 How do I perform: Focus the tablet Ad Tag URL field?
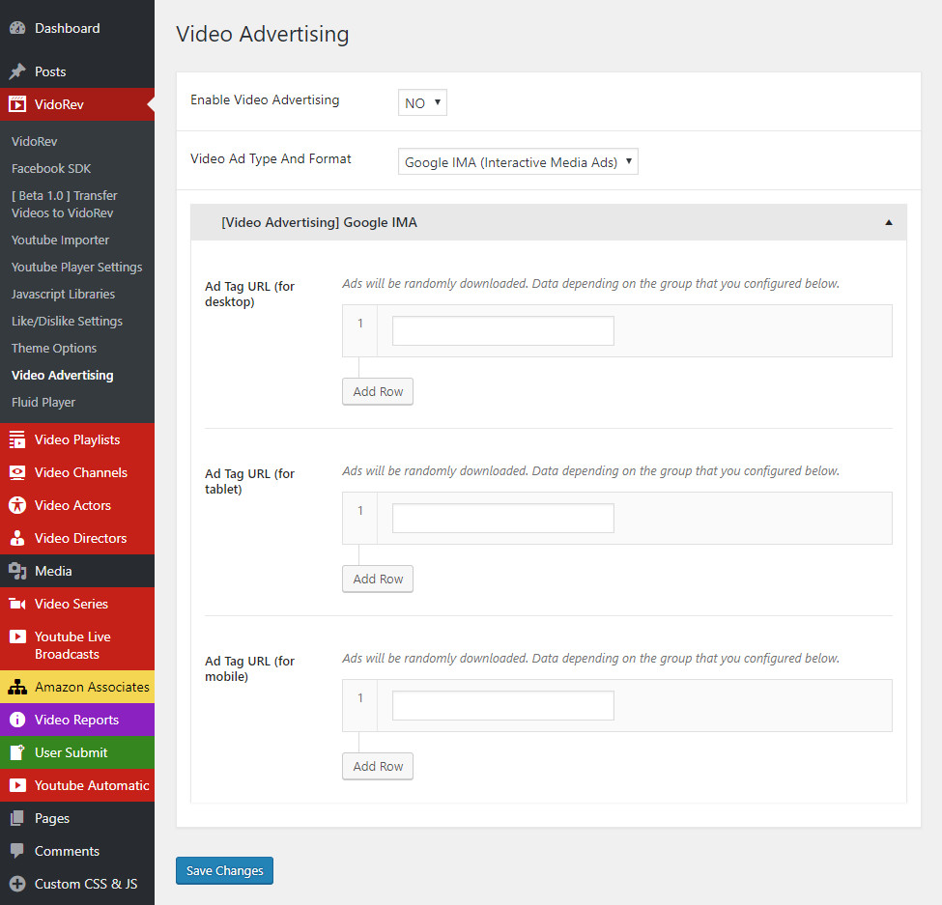point(502,519)
